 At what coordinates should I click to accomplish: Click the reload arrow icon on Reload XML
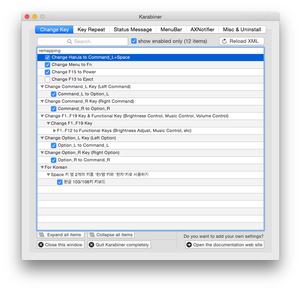[x=224, y=41]
